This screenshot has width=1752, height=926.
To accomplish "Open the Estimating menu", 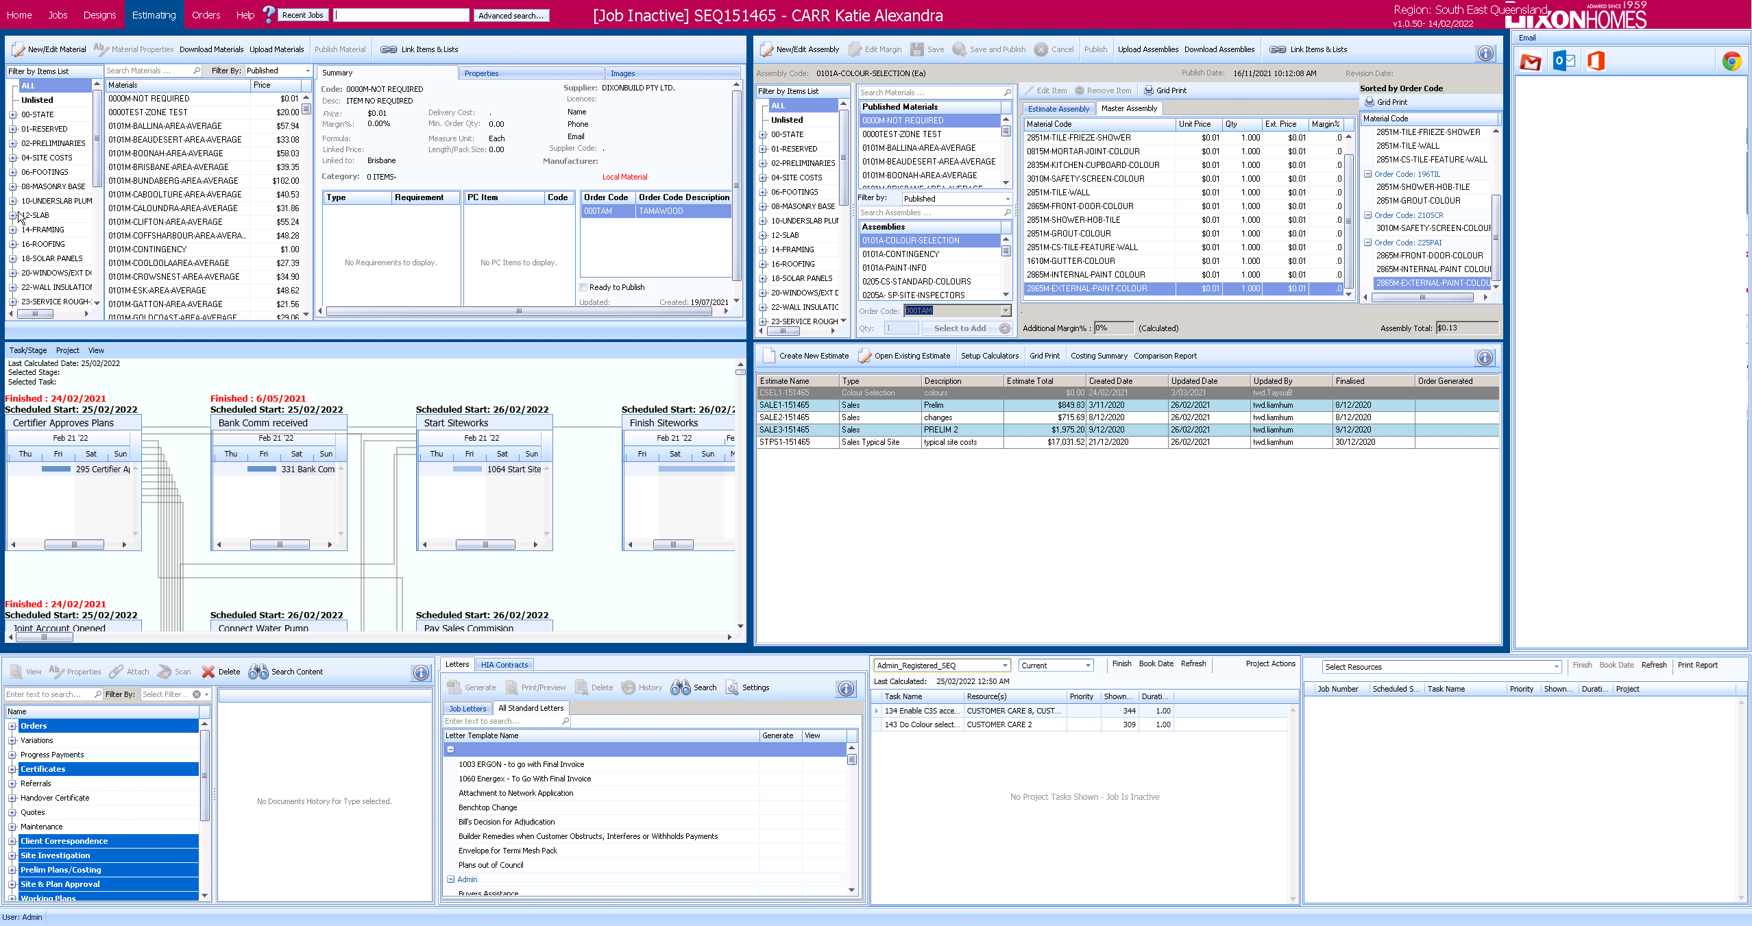I will coord(154,15).
